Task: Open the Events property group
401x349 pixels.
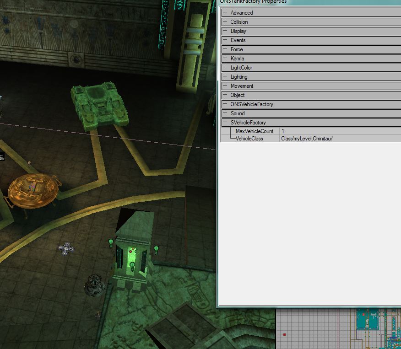Action: 225,40
